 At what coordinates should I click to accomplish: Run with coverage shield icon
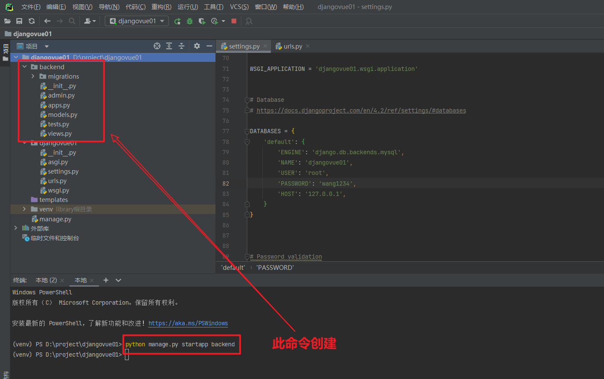202,21
